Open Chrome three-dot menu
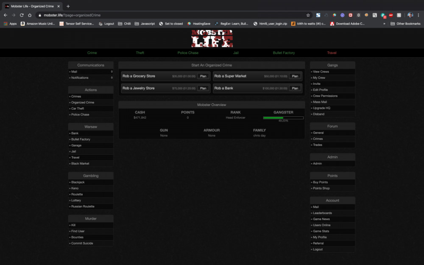The width and height of the screenshot is (424, 265). click(418, 15)
